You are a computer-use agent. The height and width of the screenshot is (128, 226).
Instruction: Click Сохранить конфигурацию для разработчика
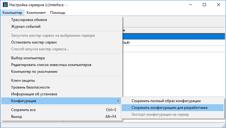pyautogui.click(x=169, y=108)
